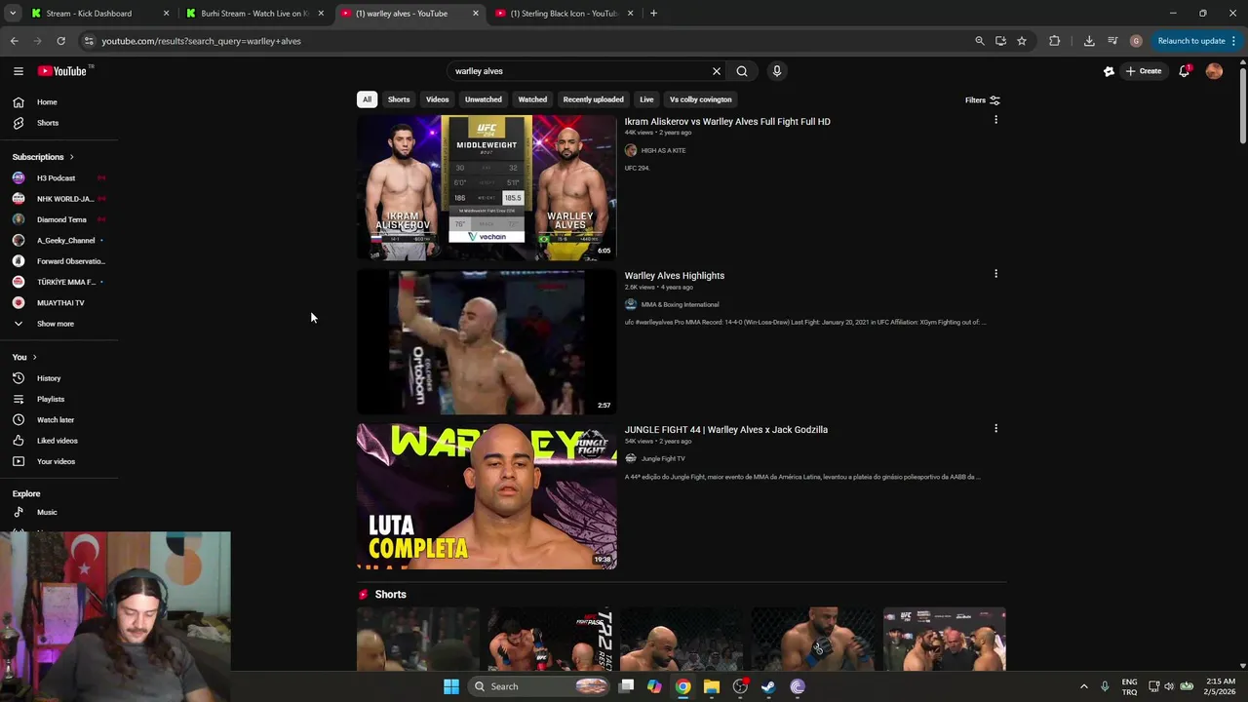Open MUAYTHAI TV subscription

coord(58,303)
